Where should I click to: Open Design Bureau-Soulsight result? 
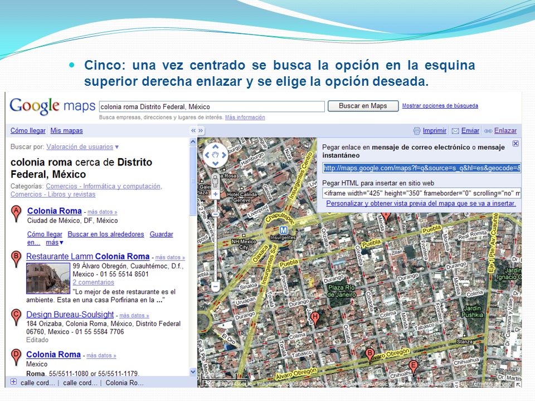pos(70,315)
